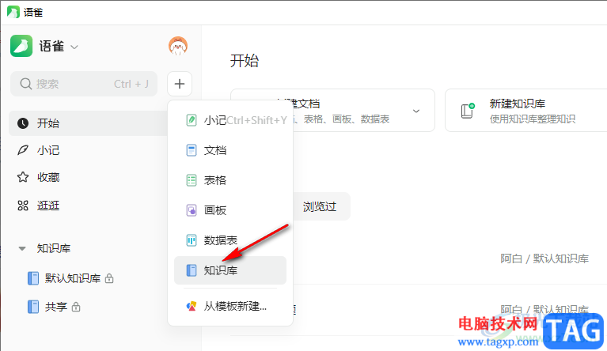Open 收藏 favorites in the sidebar
The height and width of the screenshot is (351, 607).
coord(48,177)
